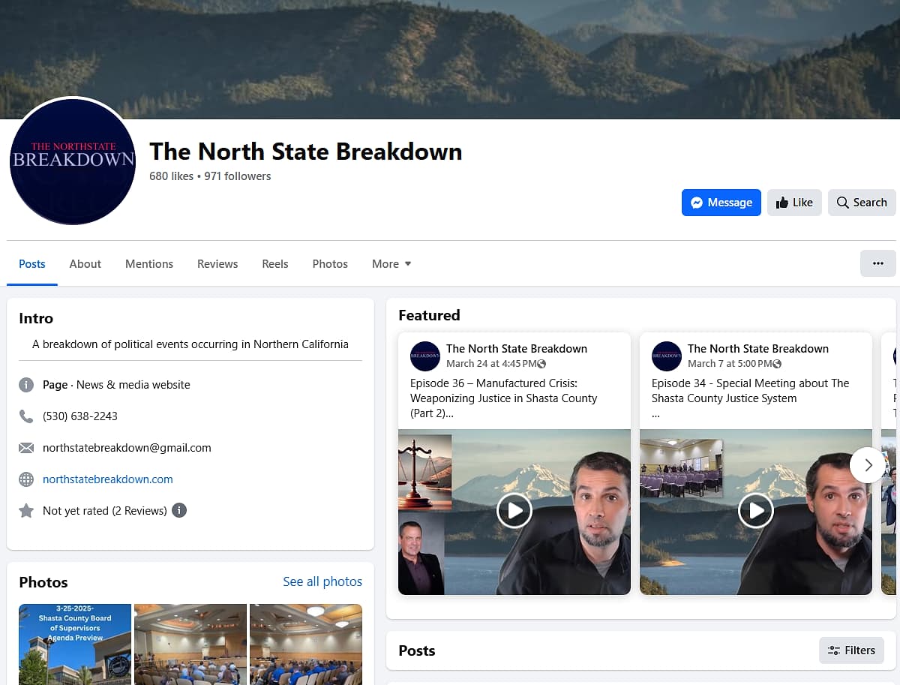Play the Episode 34 featured video
The width and height of the screenshot is (900, 685).
point(756,512)
